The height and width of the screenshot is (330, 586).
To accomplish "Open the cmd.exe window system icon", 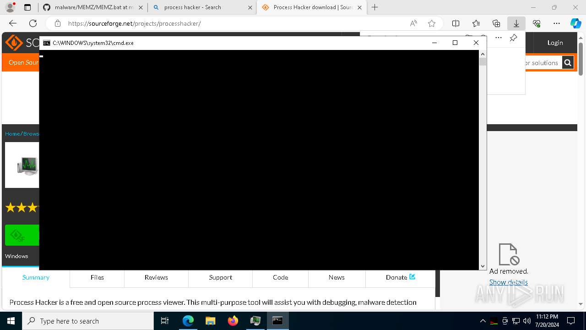I will tap(47, 43).
